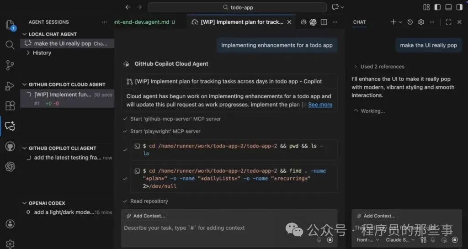Open the Run and Debug view
The image size is (468, 249).
[x=10, y=86]
